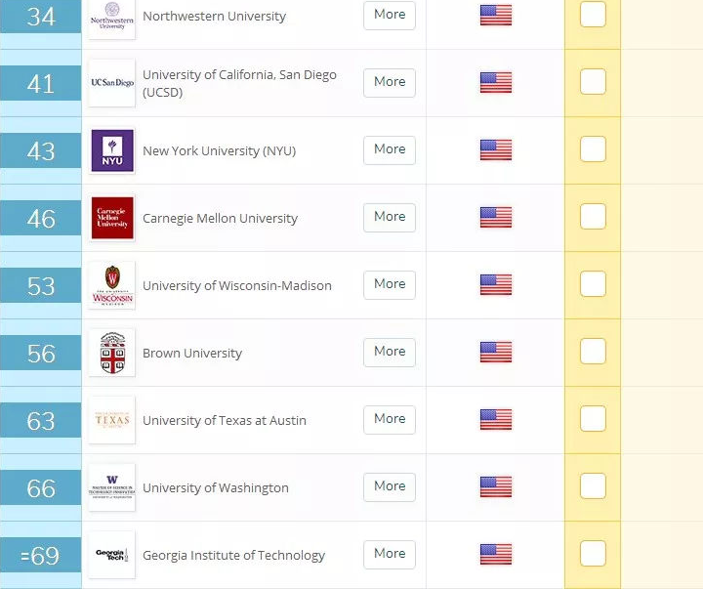Open University of California, San Diego link
The image size is (703, 589).
pyautogui.click(x=239, y=83)
